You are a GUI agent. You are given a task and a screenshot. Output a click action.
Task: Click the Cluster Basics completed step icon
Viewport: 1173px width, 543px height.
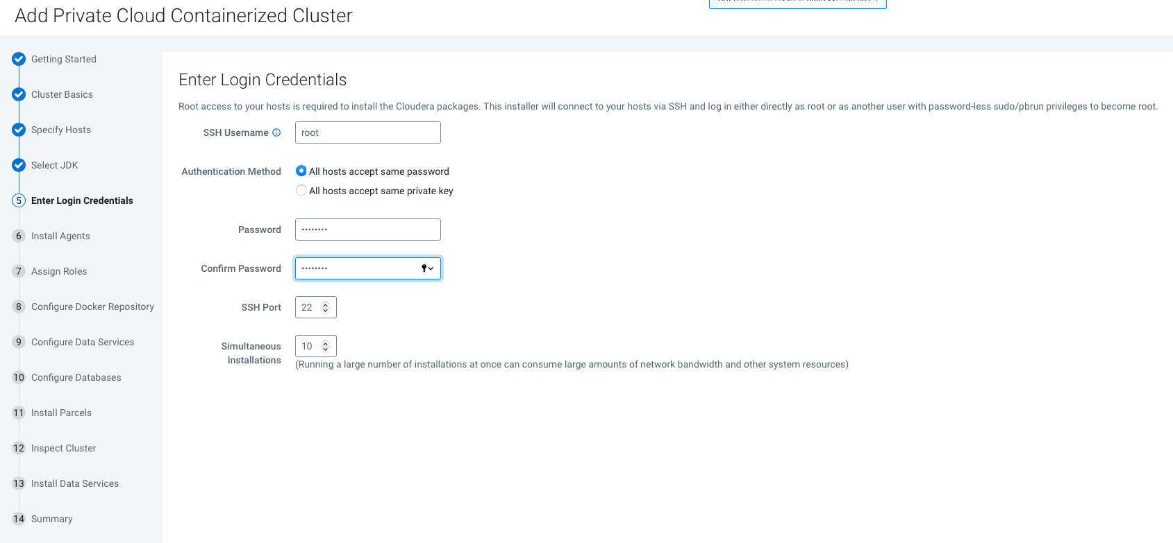19,94
